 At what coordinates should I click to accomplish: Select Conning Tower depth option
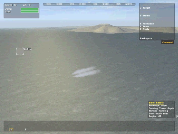coord(161,108)
